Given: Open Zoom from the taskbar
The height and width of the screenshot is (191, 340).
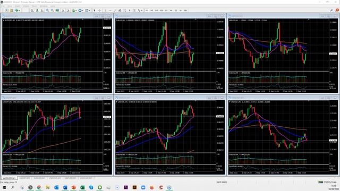Looking at the screenshot, I should (143, 187).
